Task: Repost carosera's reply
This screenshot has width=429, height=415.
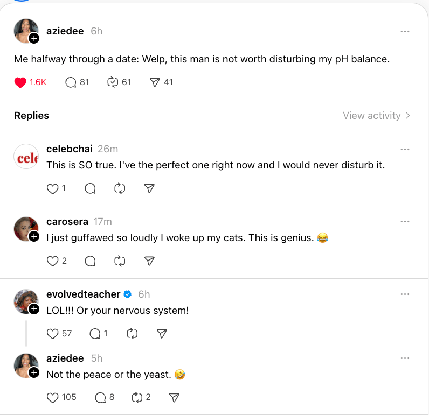Action: click(x=120, y=261)
